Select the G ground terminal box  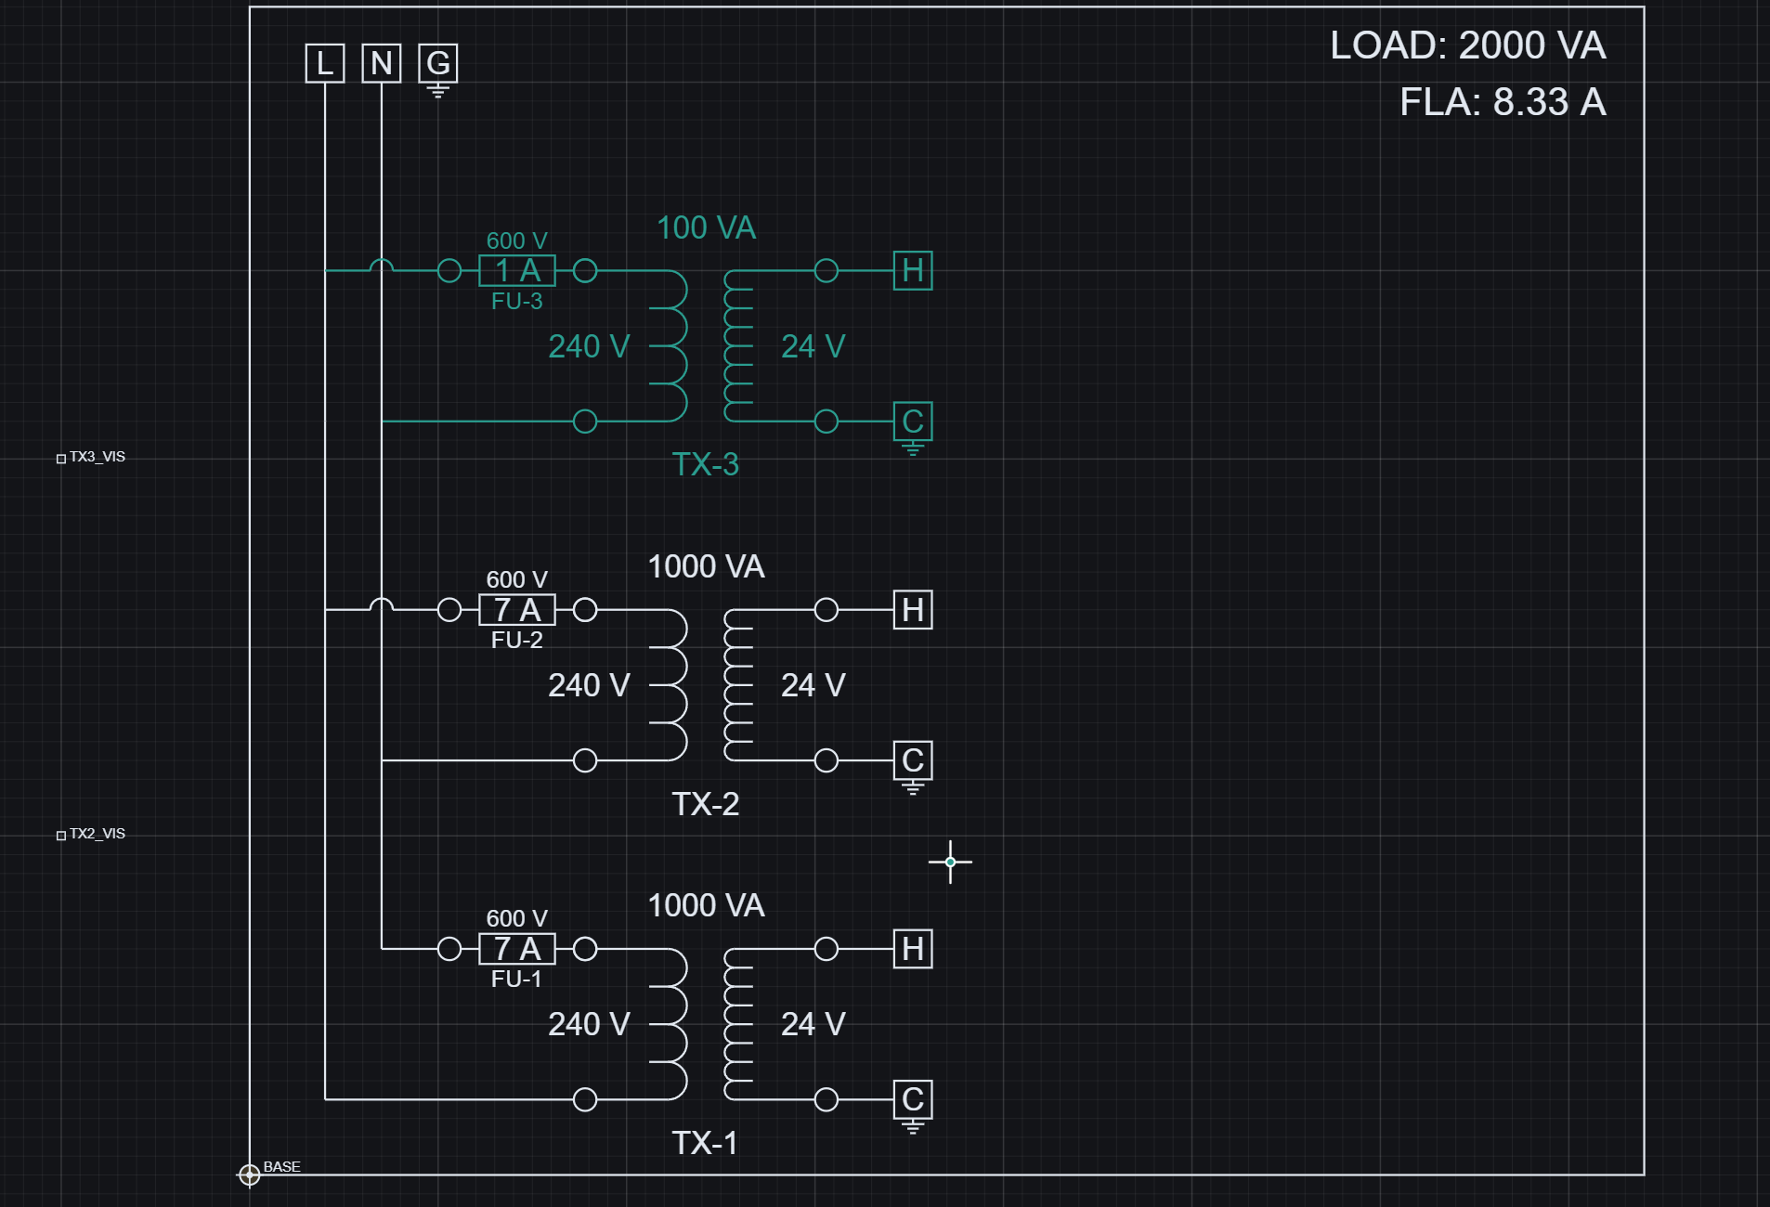click(438, 63)
